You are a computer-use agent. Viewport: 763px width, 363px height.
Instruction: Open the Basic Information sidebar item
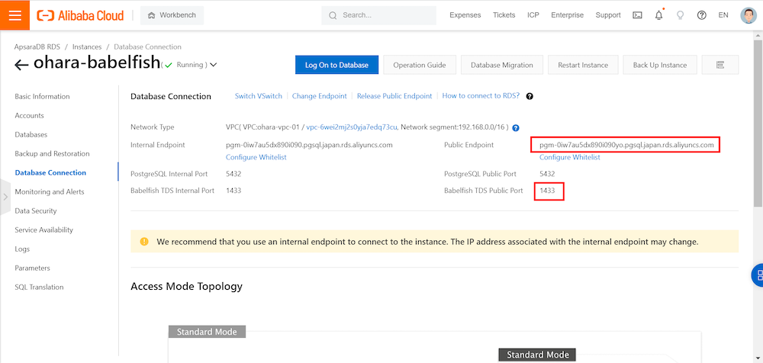[42, 96]
